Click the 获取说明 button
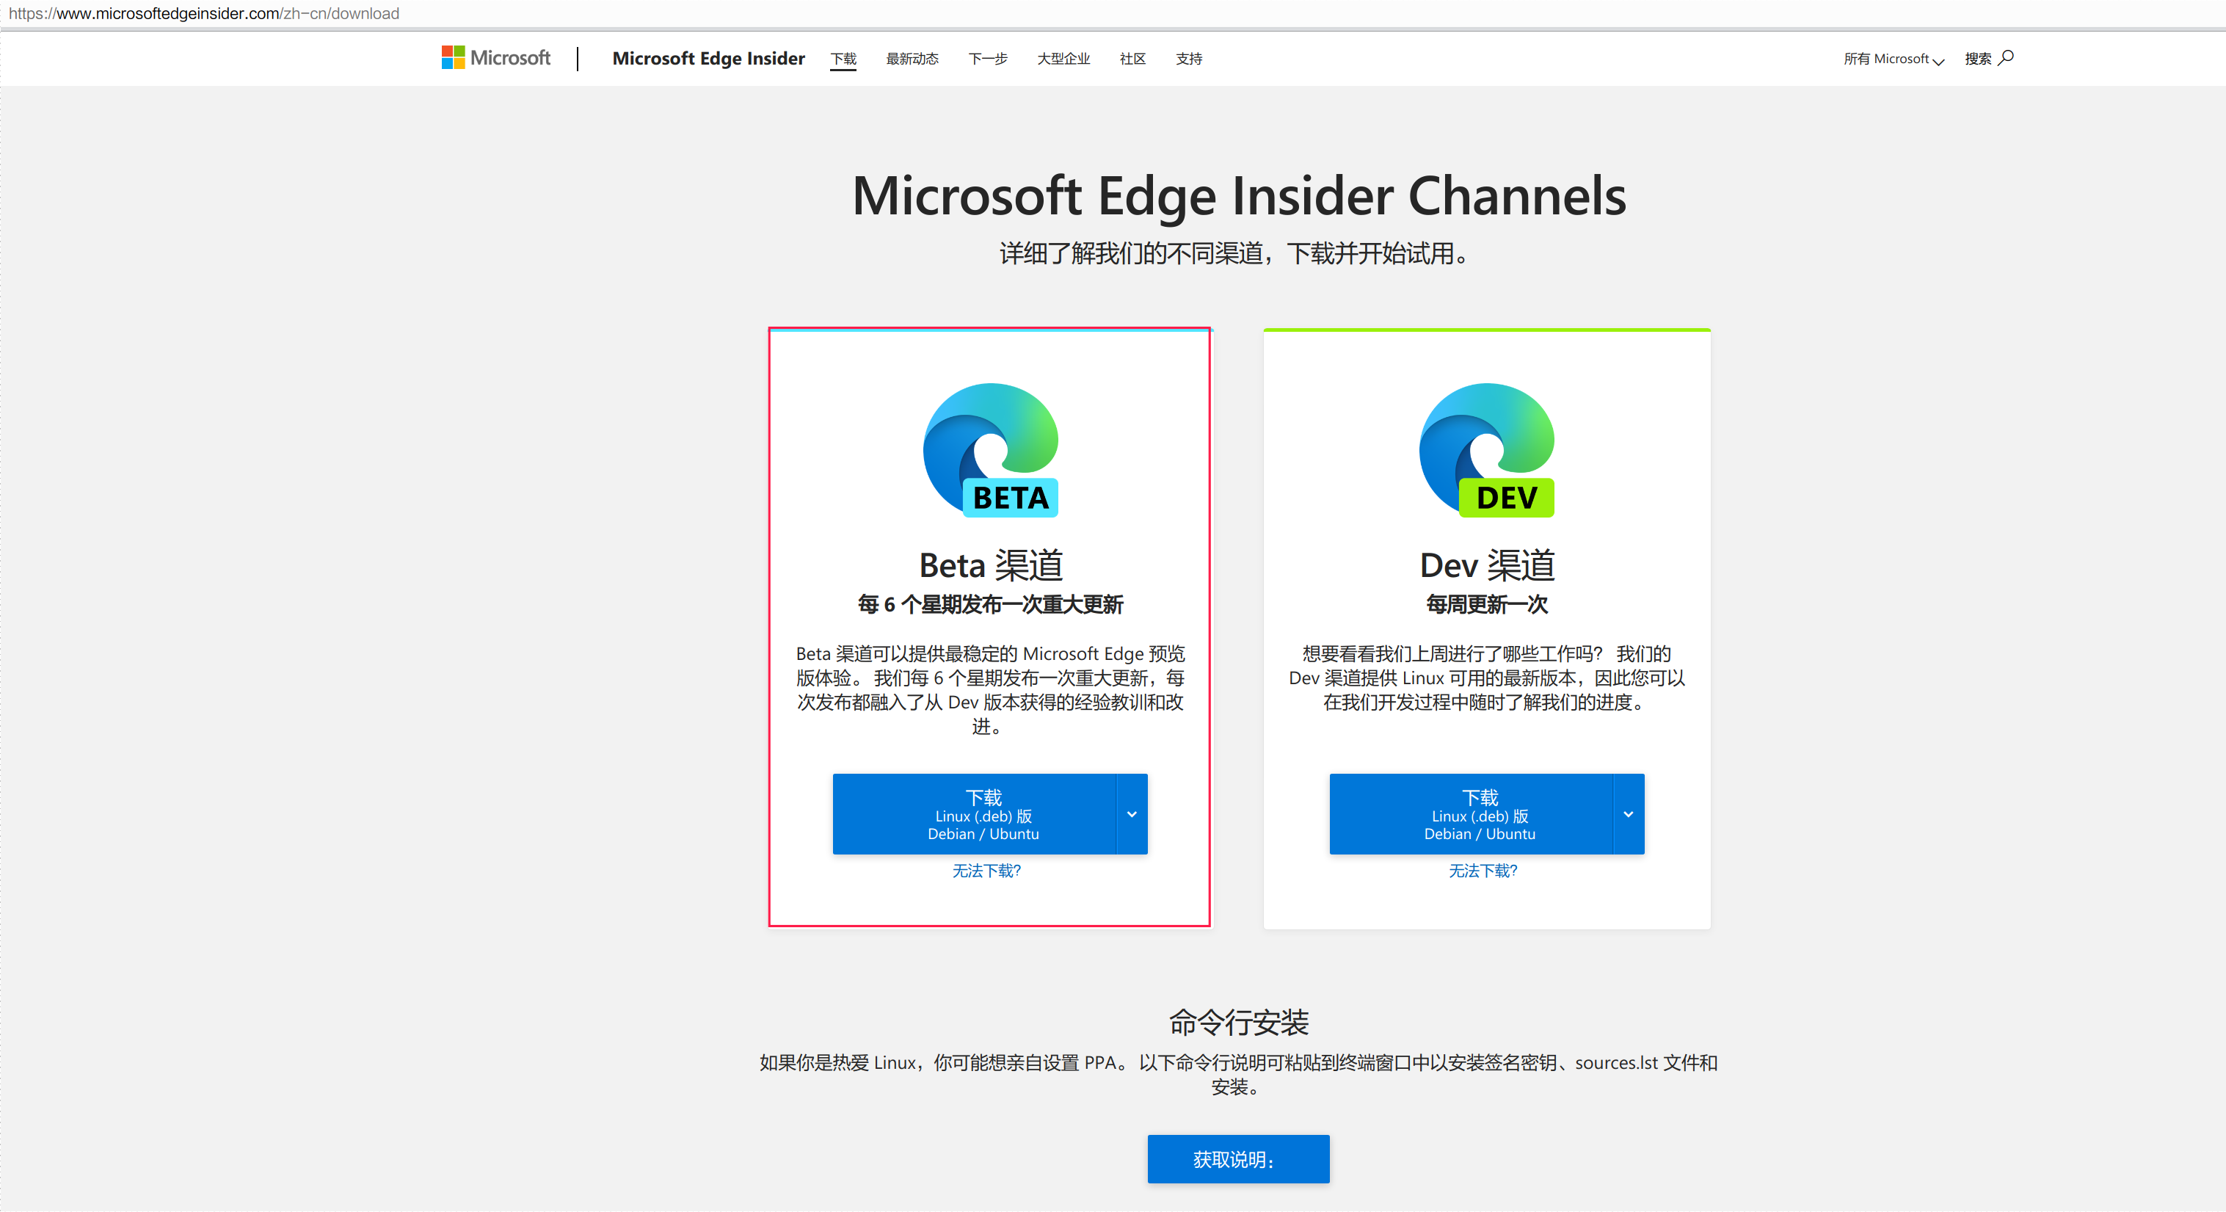 pyautogui.click(x=1237, y=1159)
